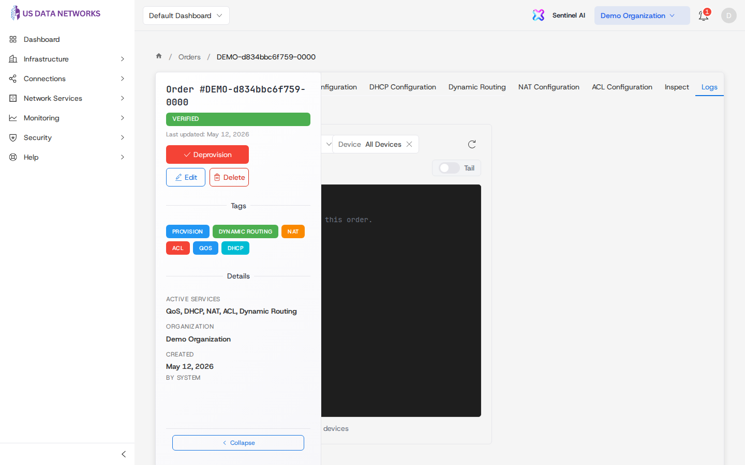Switch to ACL Configuration tab

click(x=622, y=87)
